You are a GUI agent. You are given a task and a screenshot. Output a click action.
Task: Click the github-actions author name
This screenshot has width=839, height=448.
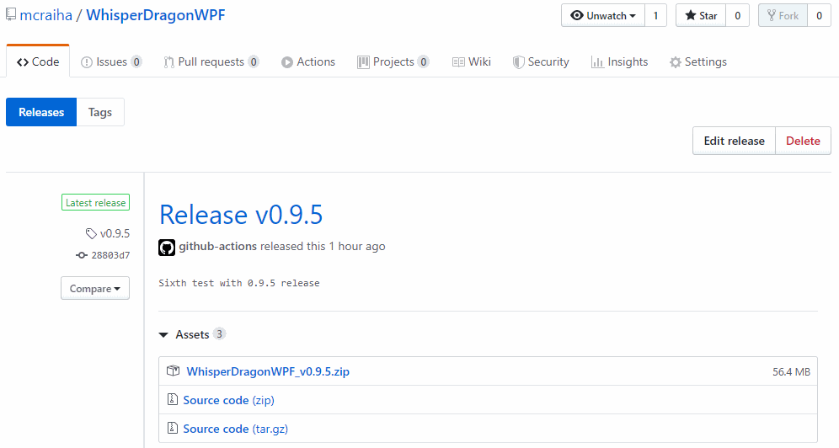(x=218, y=247)
